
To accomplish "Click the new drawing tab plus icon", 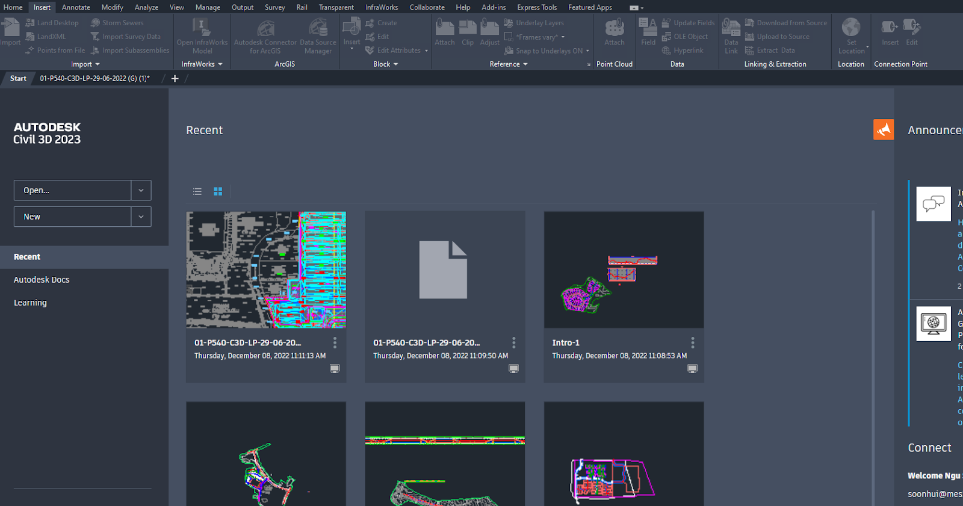I will point(175,78).
